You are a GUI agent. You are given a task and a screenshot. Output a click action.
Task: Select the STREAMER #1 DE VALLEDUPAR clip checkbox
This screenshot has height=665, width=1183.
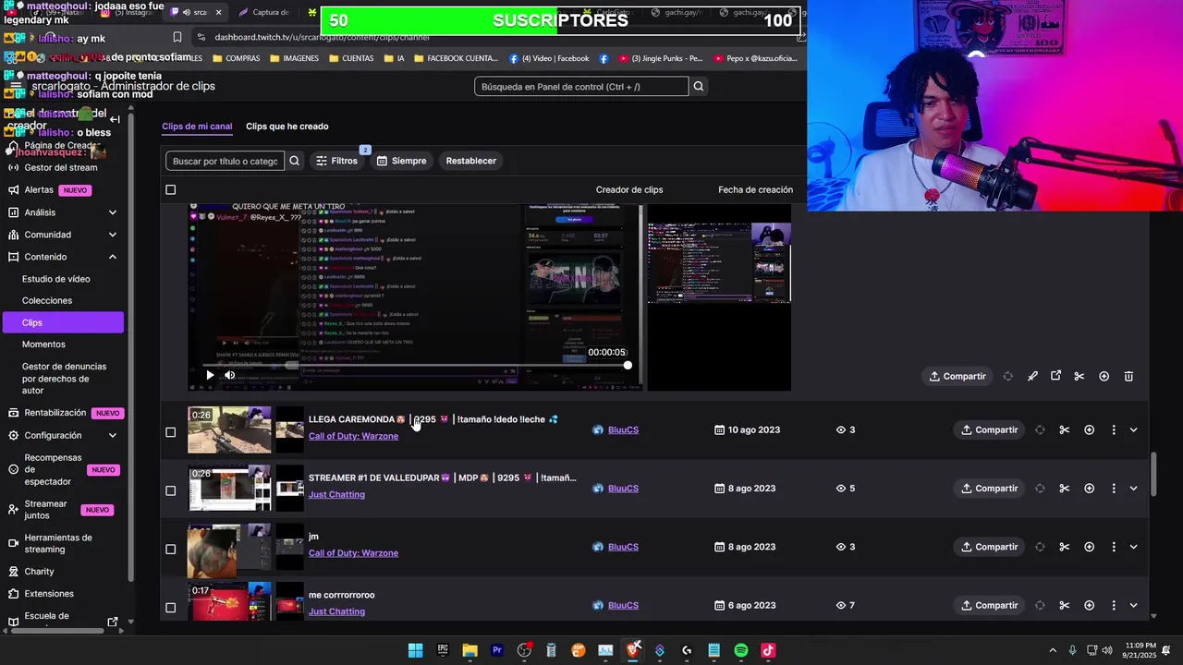click(170, 490)
